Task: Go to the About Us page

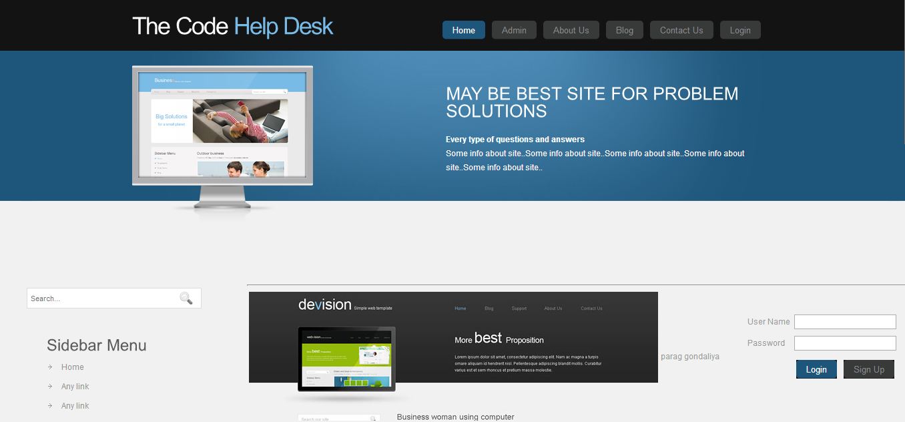Action: [x=571, y=30]
